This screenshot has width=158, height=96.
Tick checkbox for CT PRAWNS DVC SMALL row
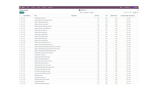click(x=20, y=77)
